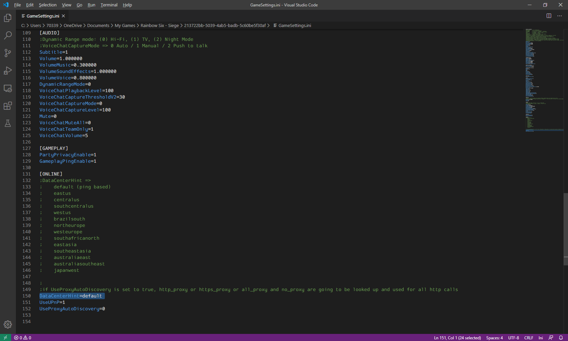Place cursor on [AUDIO] section header
The height and width of the screenshot is (341, 568).
click(49, 33)
